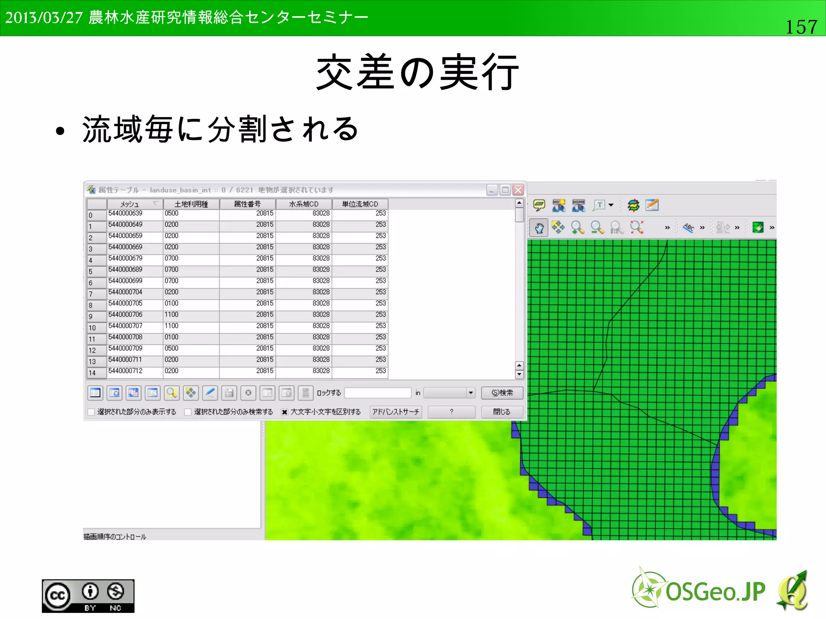Click Pan Map to Selection icon in main toolbar

coord(558,227)
